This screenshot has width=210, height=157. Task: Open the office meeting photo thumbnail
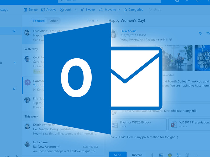click(178, 58)
